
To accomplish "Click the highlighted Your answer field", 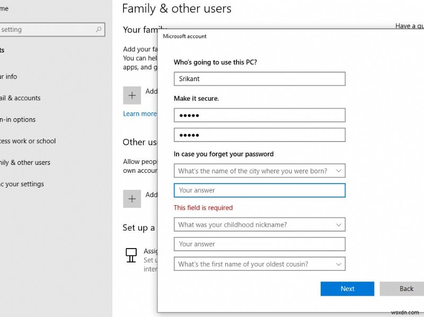I will [x=259, y=190].
